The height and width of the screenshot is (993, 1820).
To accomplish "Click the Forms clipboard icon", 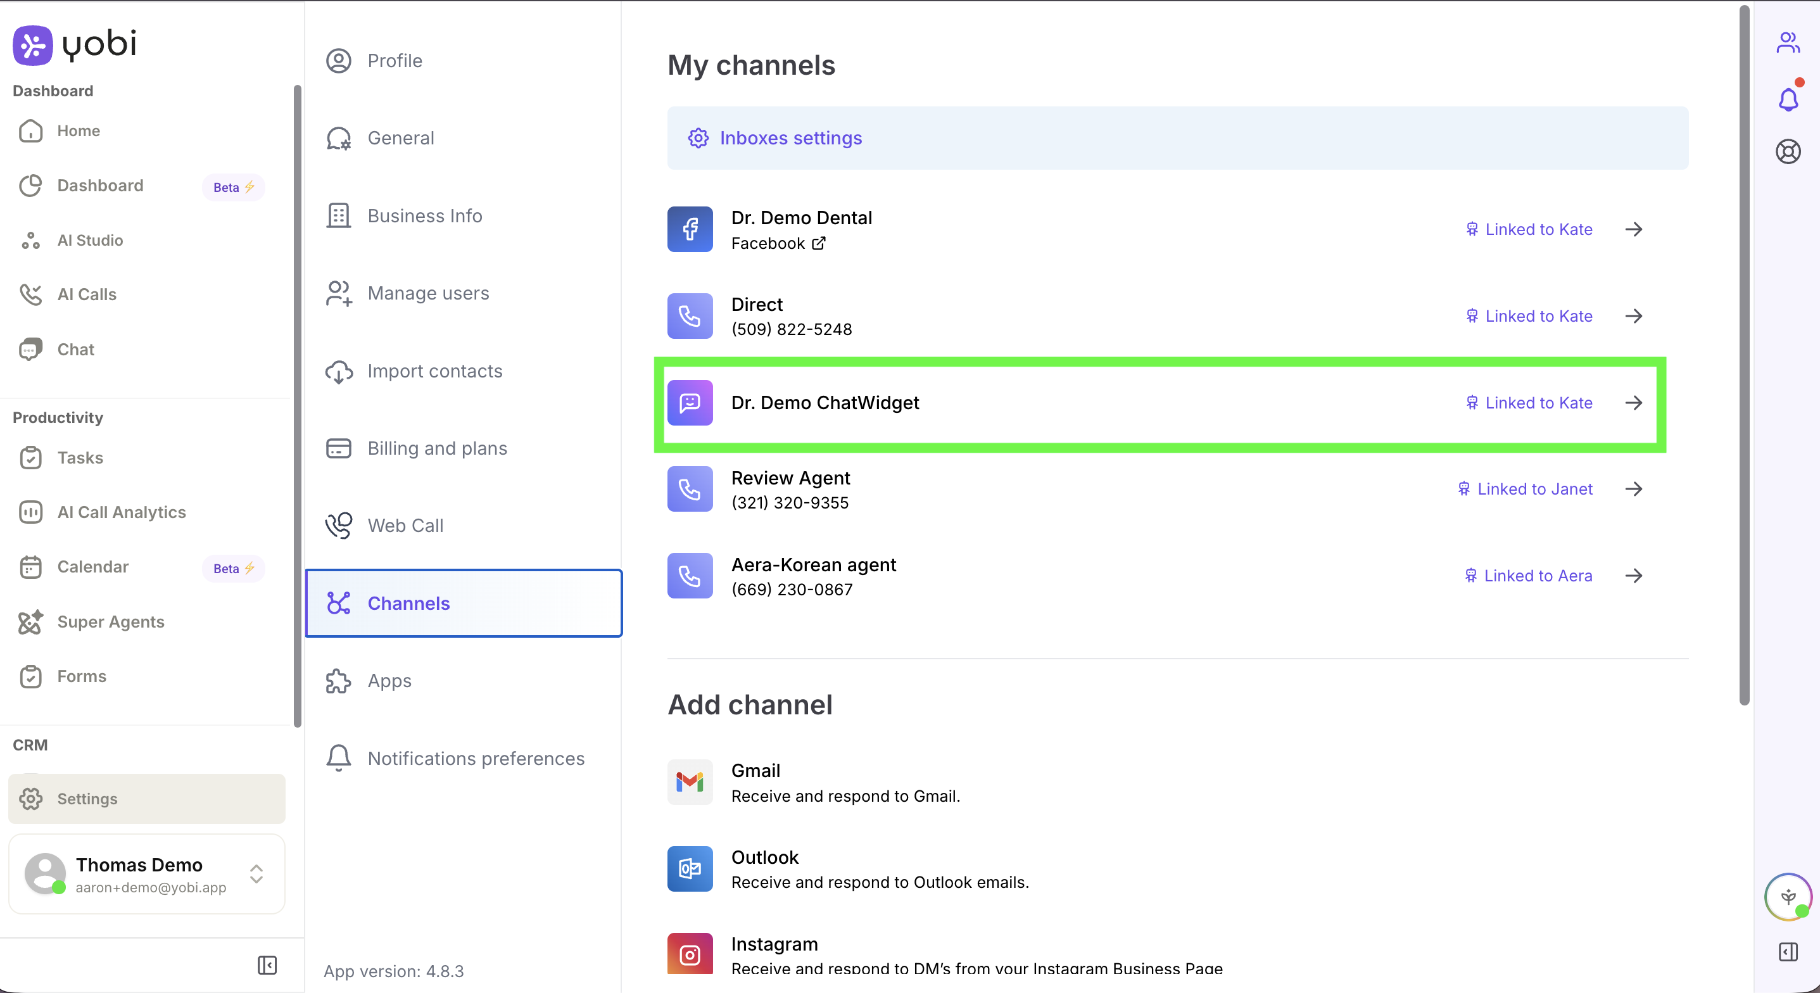I will [x=30, y=676].
